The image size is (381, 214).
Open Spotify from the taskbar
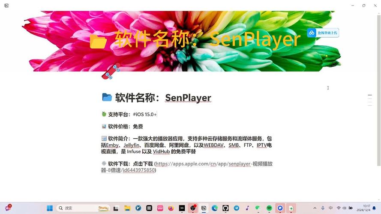coord(269,208)
